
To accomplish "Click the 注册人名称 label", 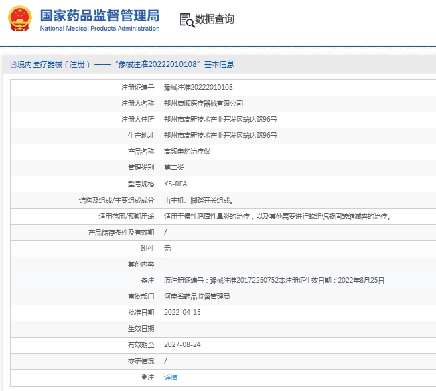I will pyautogui.click(x=138, y=103).
